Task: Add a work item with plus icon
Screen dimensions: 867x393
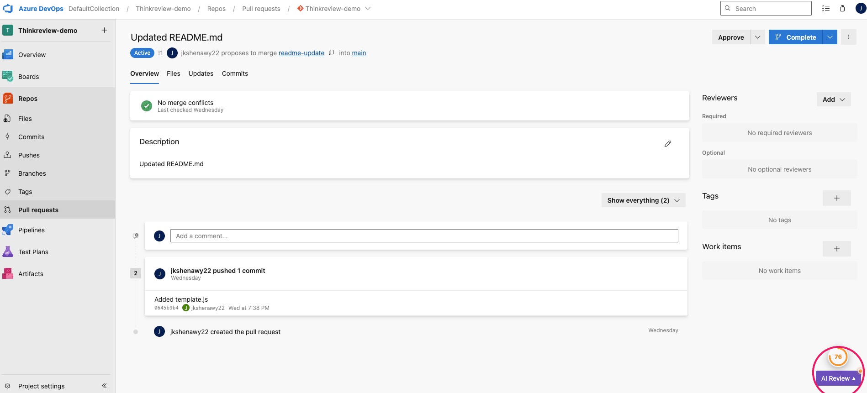Action: coord(836,249)
